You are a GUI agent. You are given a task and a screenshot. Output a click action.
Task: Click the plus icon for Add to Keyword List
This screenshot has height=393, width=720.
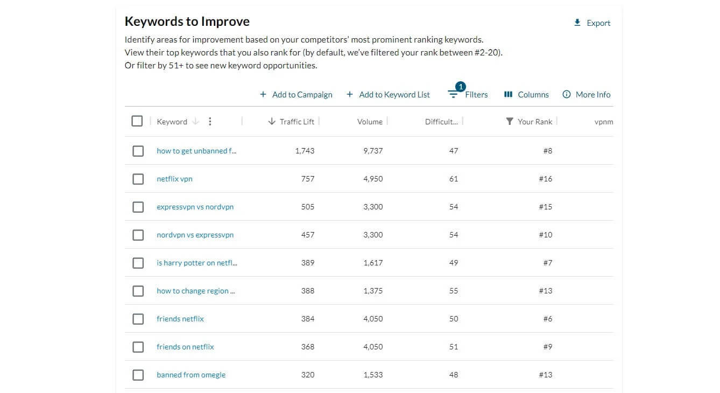[x=350, y=95]
